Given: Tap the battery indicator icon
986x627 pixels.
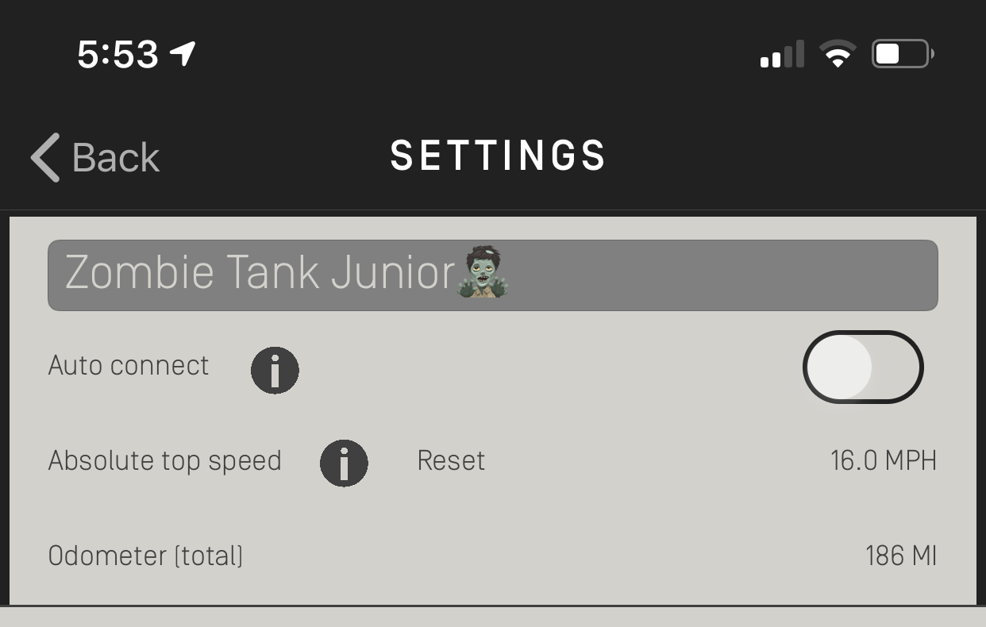Looking at the screenshot, I should 903,54.
